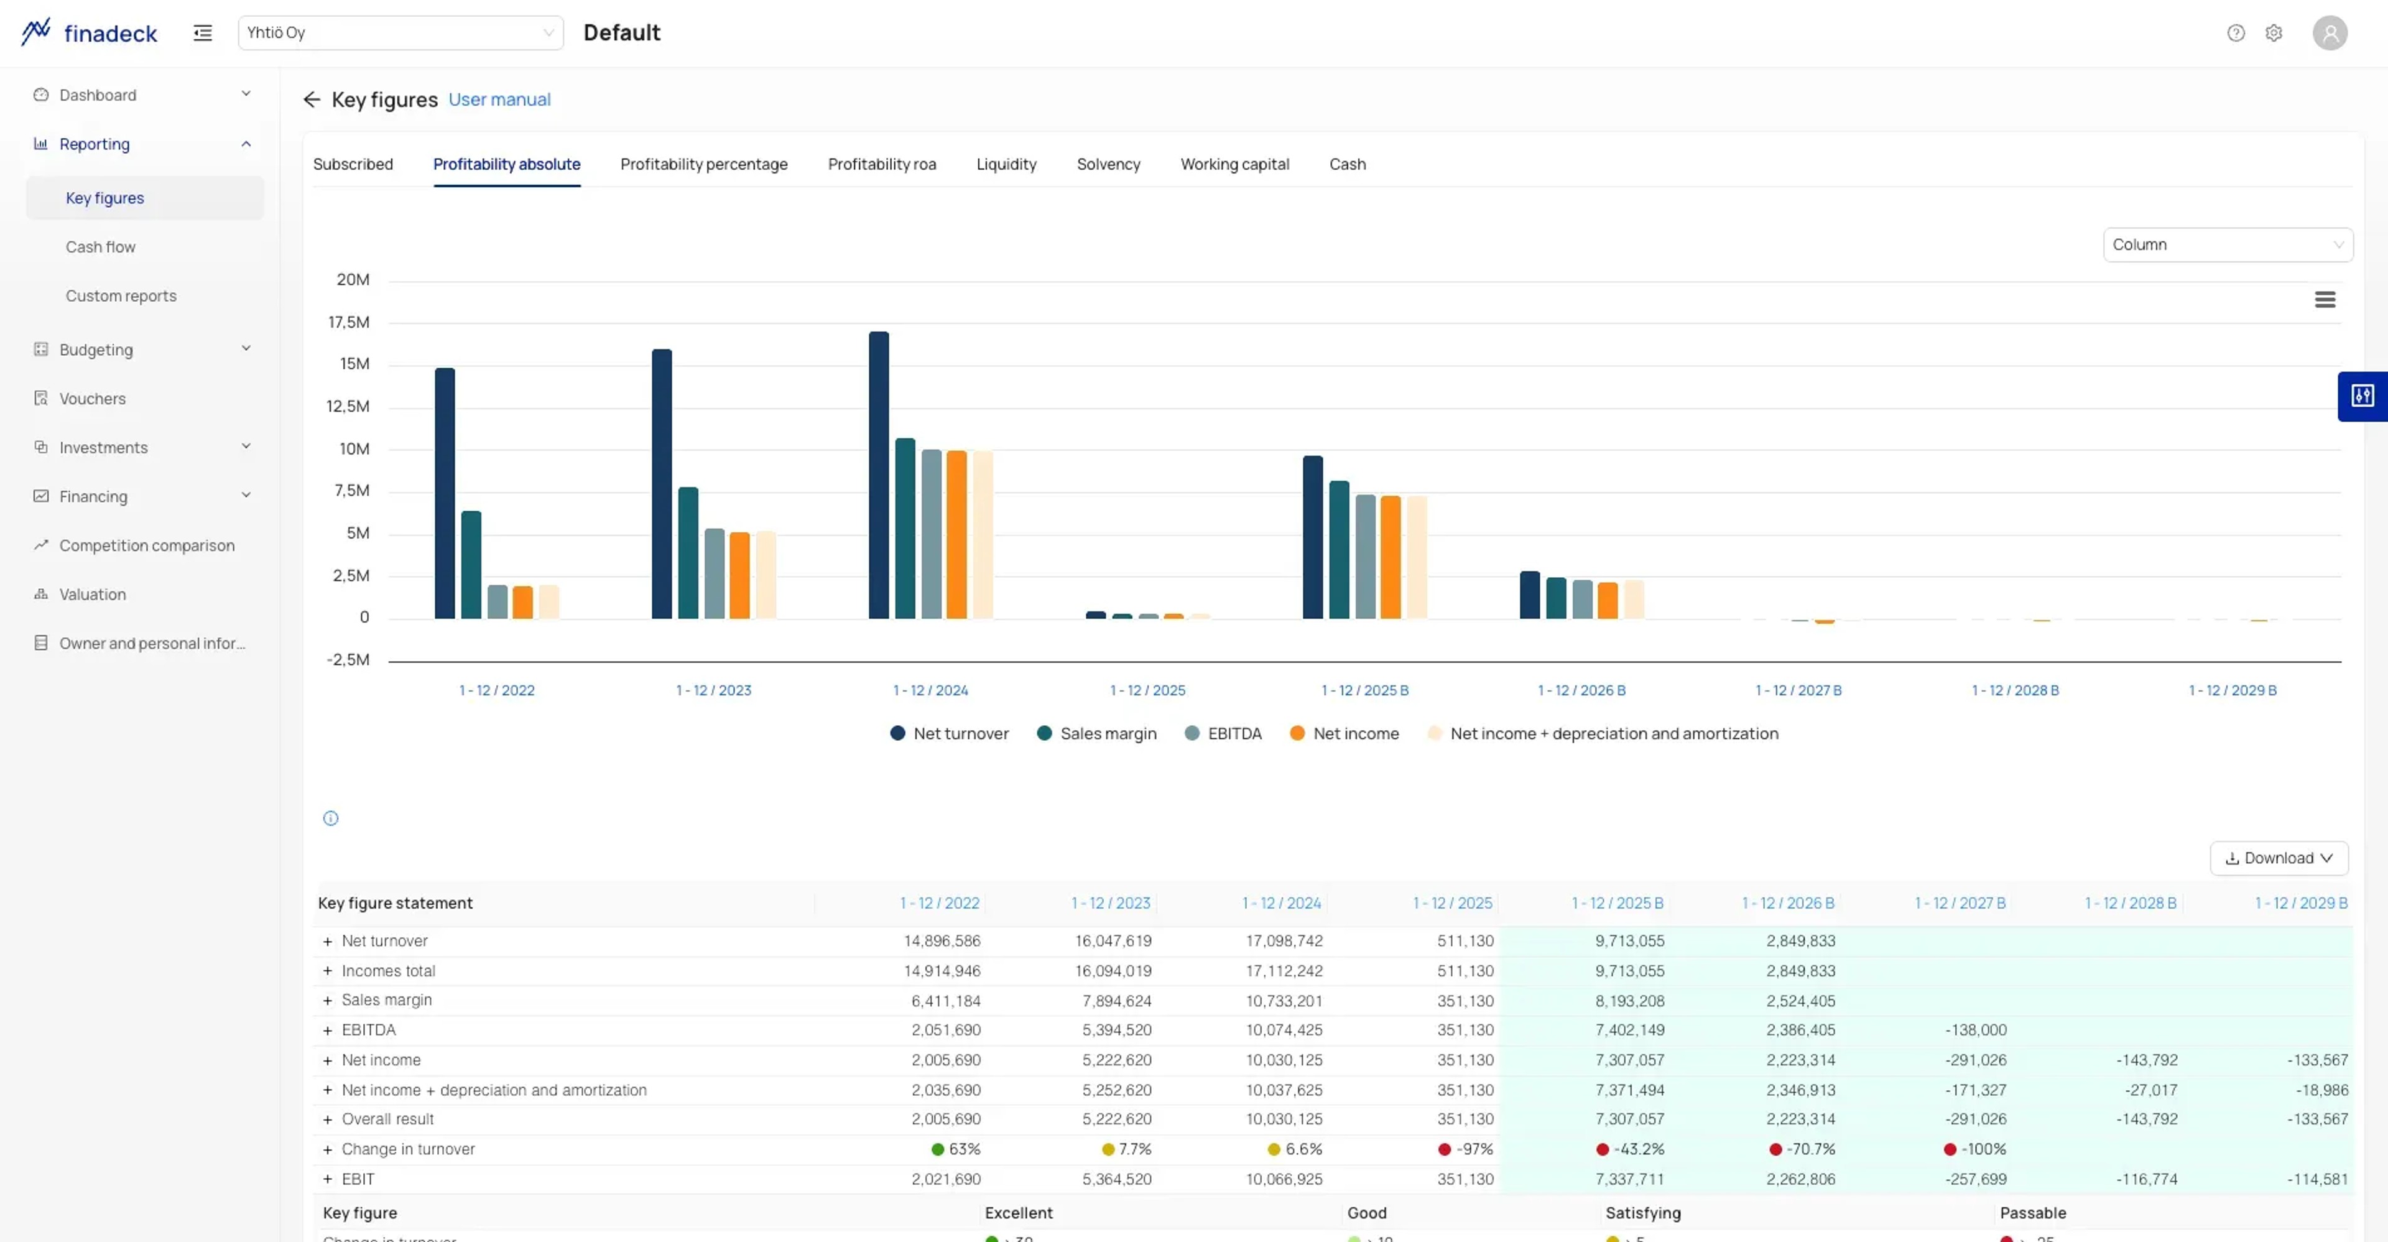Click the Competition comparison sidebar icon

(41, 545)
